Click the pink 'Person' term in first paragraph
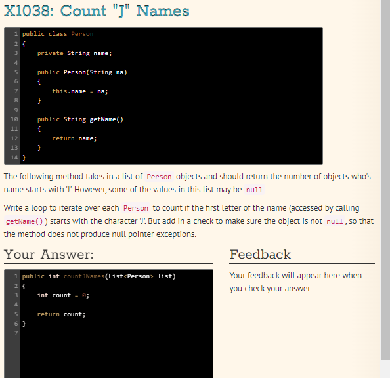Screen dimensions: 390x378 [x=159, y=177]
